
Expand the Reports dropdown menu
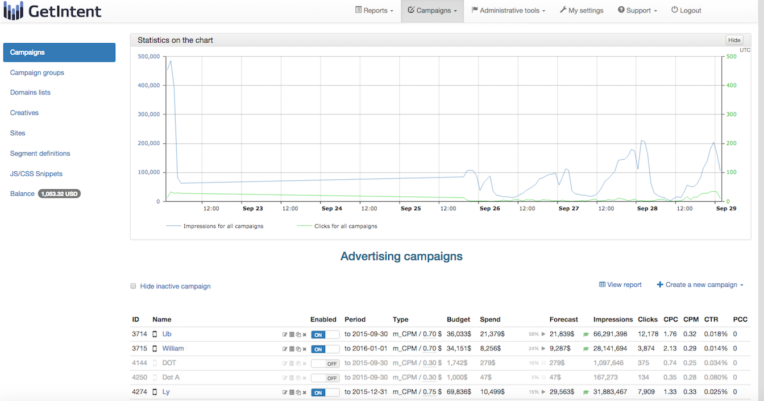pos(374,10)
